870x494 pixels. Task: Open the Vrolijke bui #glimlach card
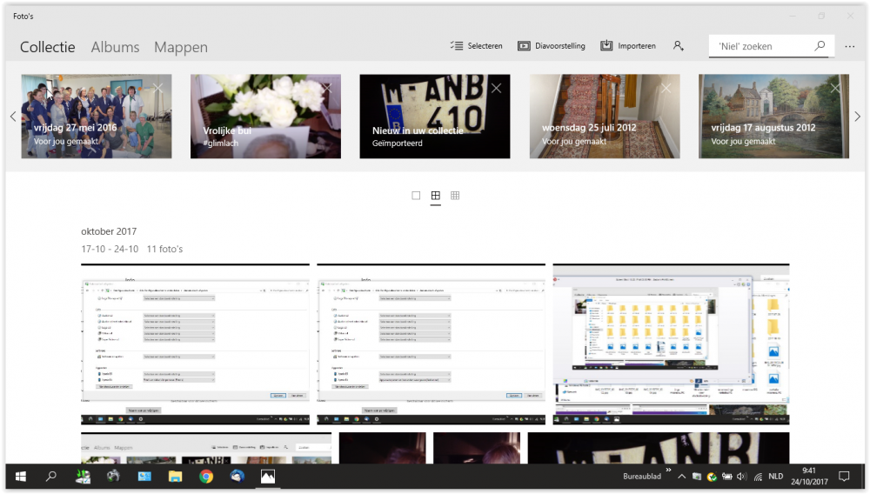(265, 117)
